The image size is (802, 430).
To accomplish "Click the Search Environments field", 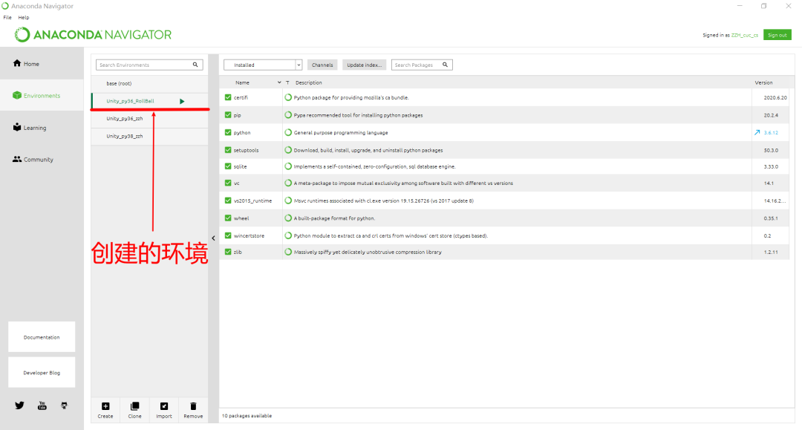I will 149,65.
